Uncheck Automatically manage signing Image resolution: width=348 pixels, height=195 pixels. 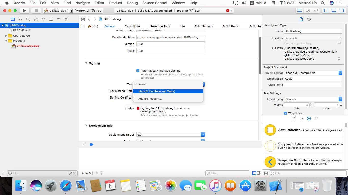(x=138, y=71)
